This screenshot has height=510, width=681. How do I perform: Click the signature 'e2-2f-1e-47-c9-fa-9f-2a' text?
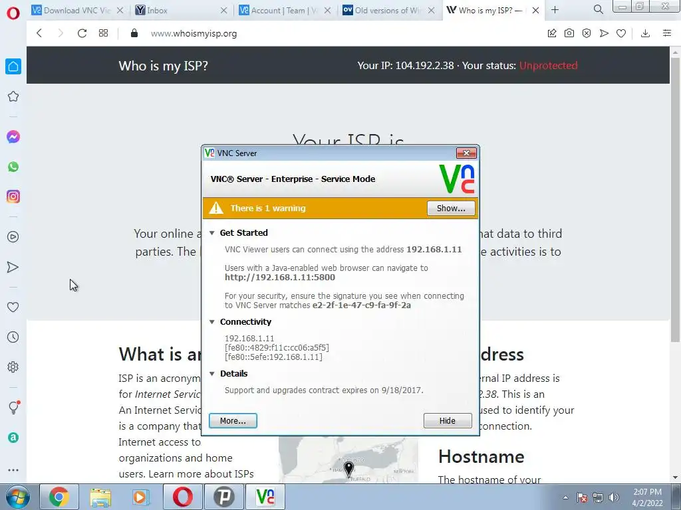click(361, 305)
